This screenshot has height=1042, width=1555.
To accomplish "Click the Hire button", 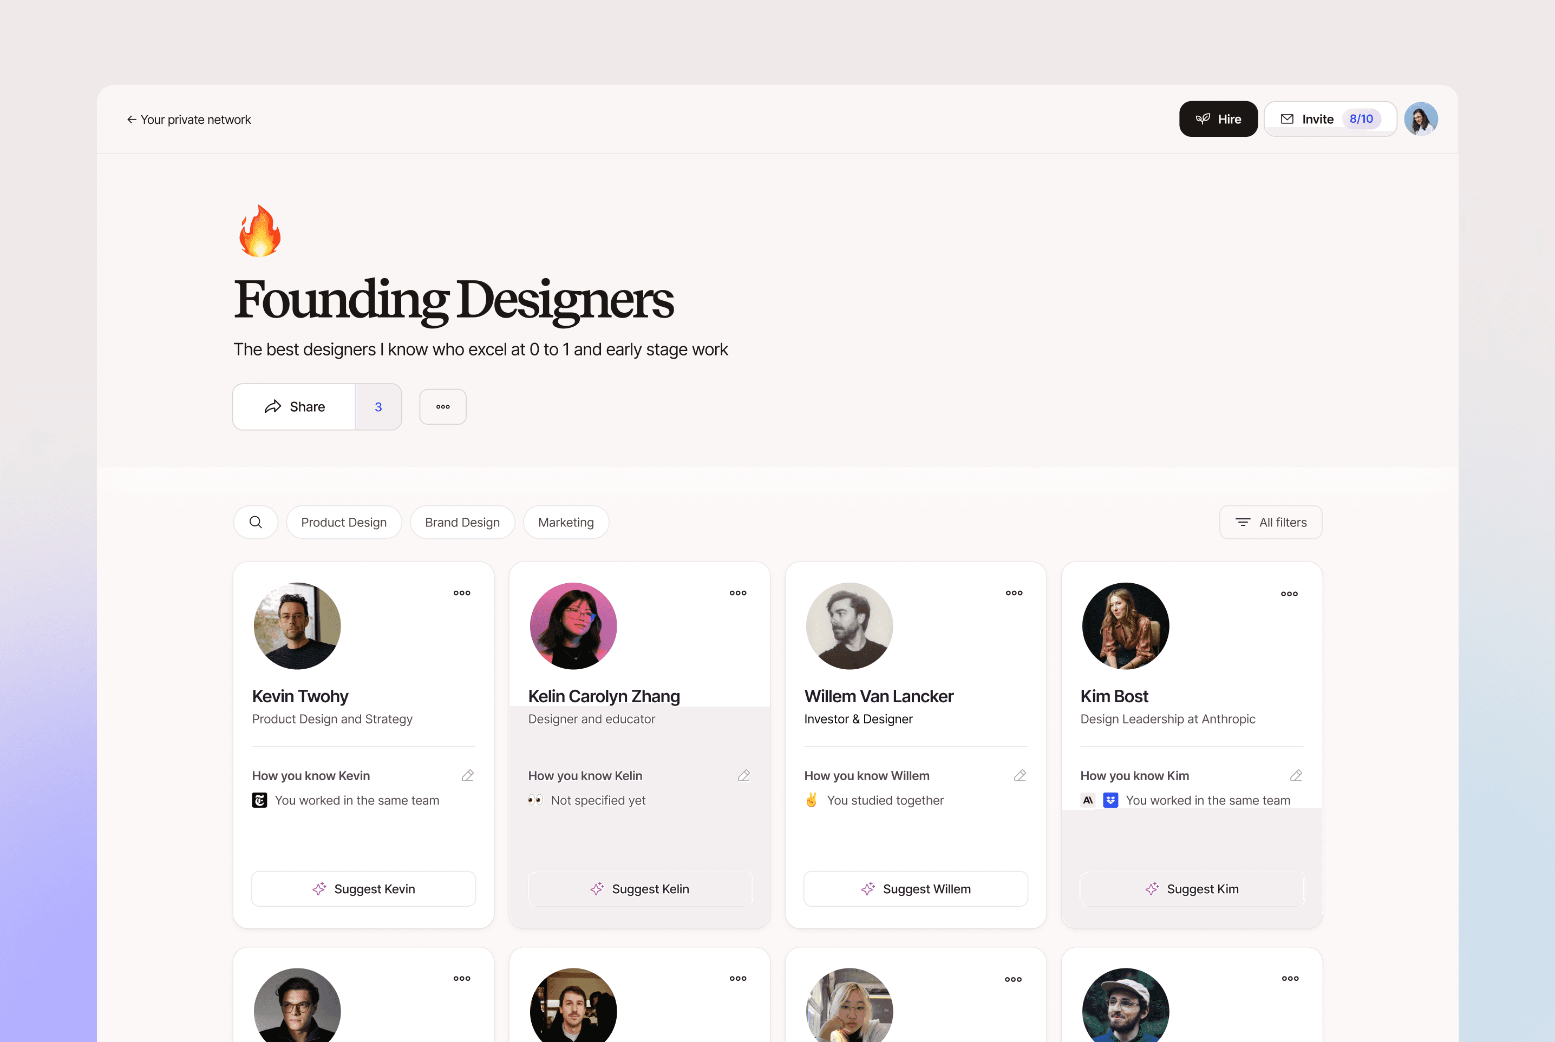I will pyautogui.click(x=1218, y=119).
